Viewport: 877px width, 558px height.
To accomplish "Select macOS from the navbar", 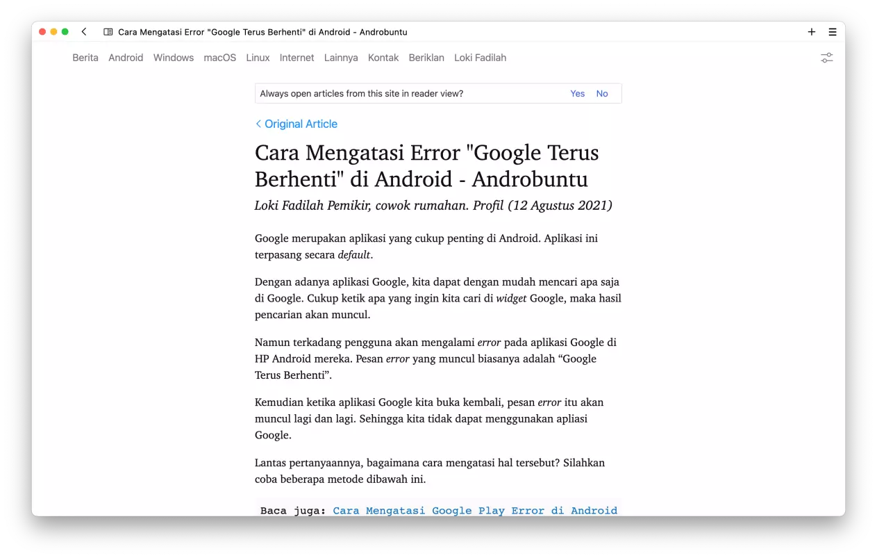I will [x=219, y=58].
